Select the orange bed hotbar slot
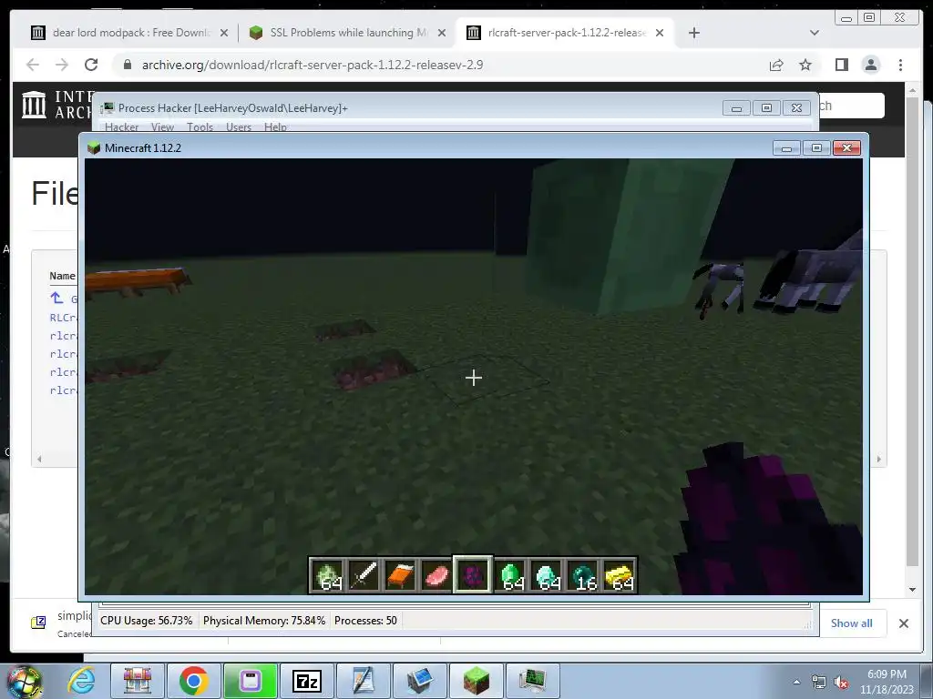Viewport: 933px width, 699px height. [x=400, y=575]
